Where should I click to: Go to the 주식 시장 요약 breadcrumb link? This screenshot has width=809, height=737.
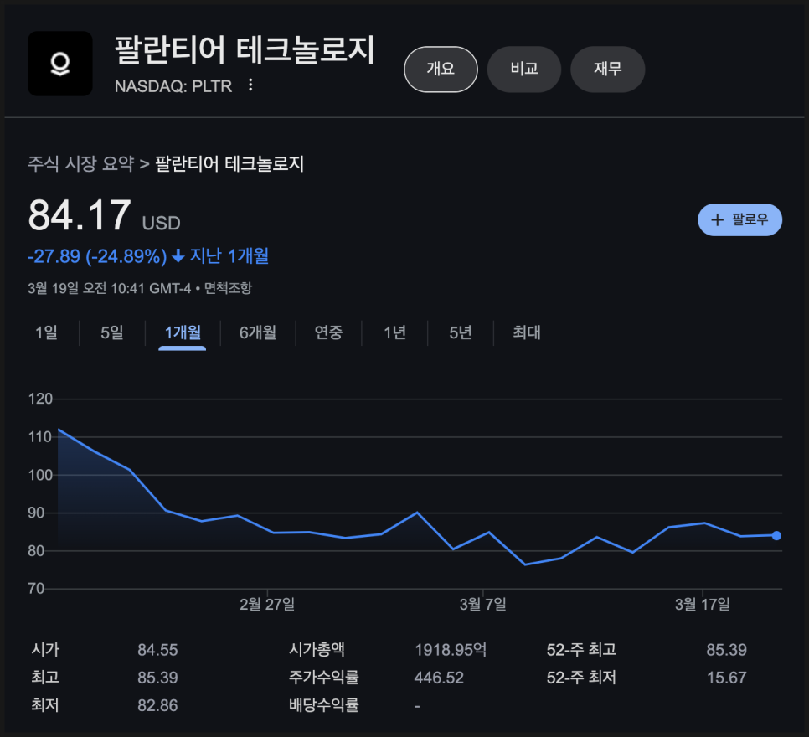[x=81, y=163]
